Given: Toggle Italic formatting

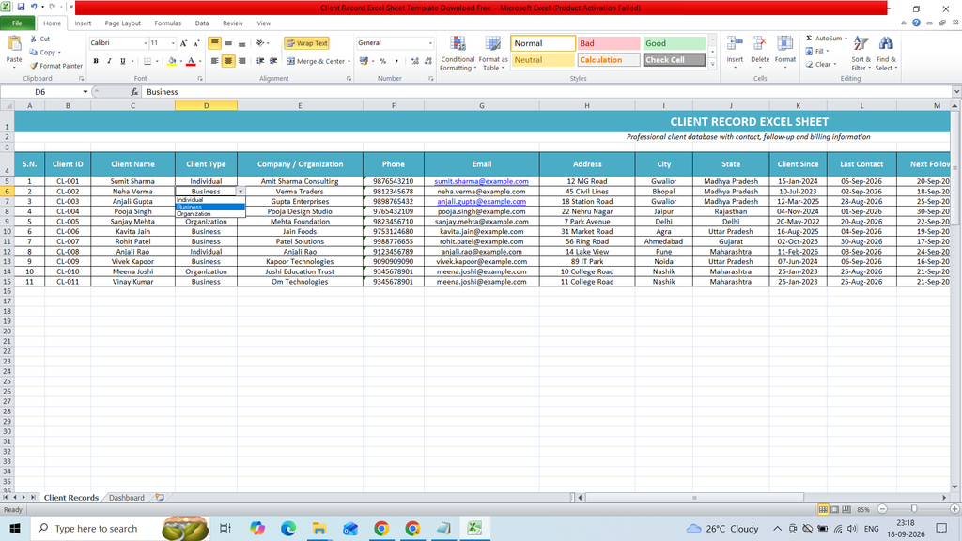Looking at the screenshot, I should (109, 61).
